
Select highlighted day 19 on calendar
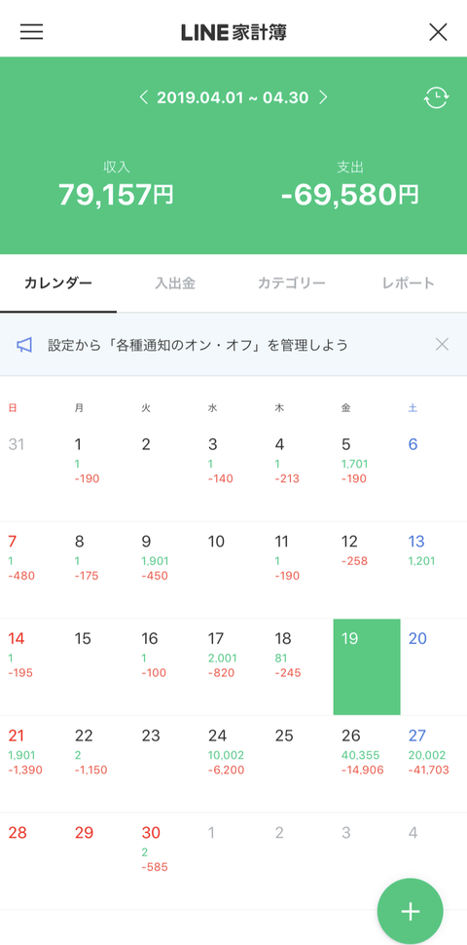367,666
